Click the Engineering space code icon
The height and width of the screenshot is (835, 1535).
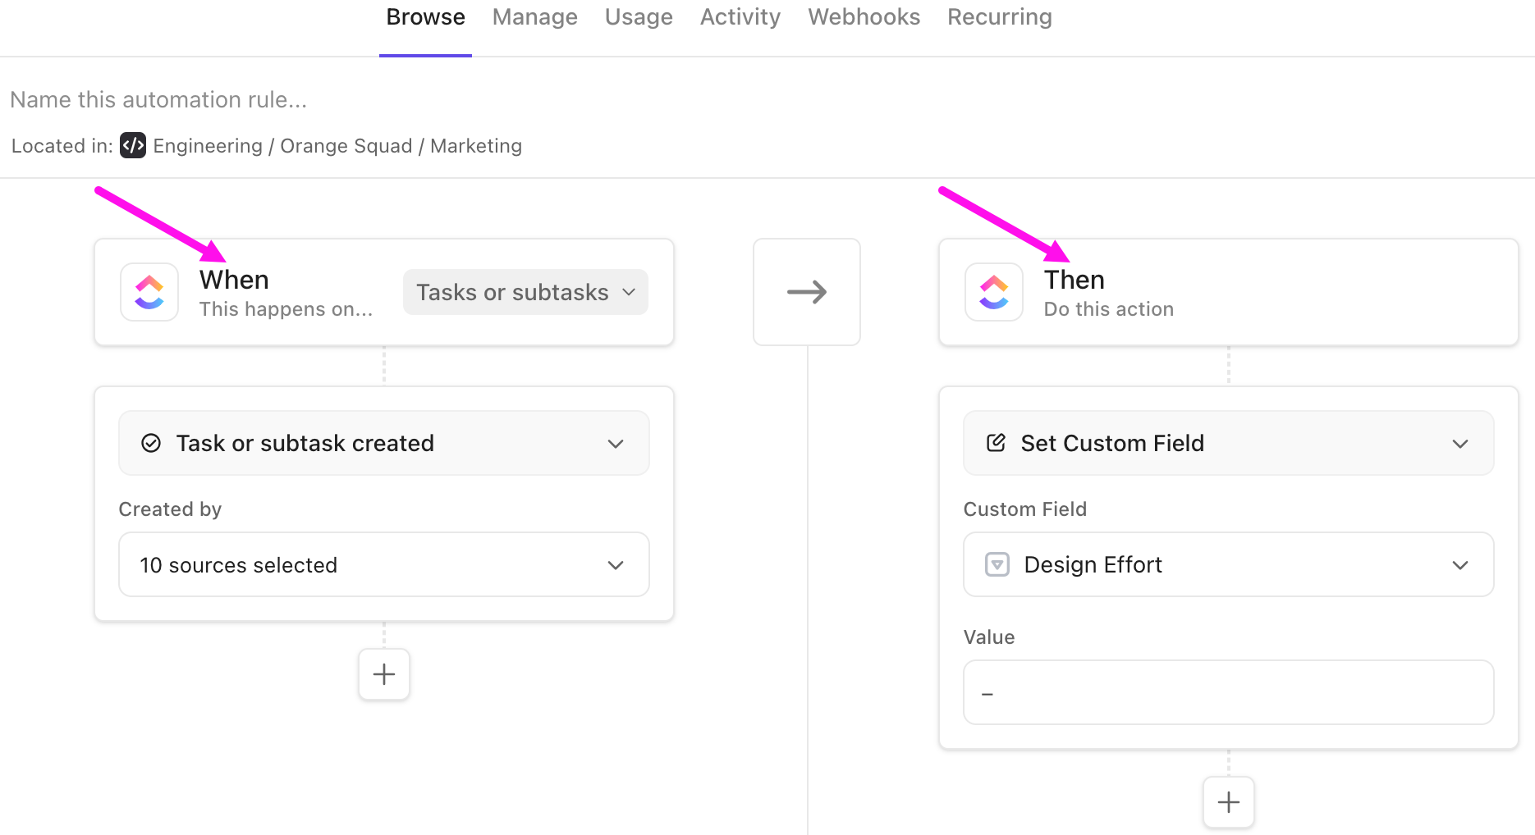point(133,145)
